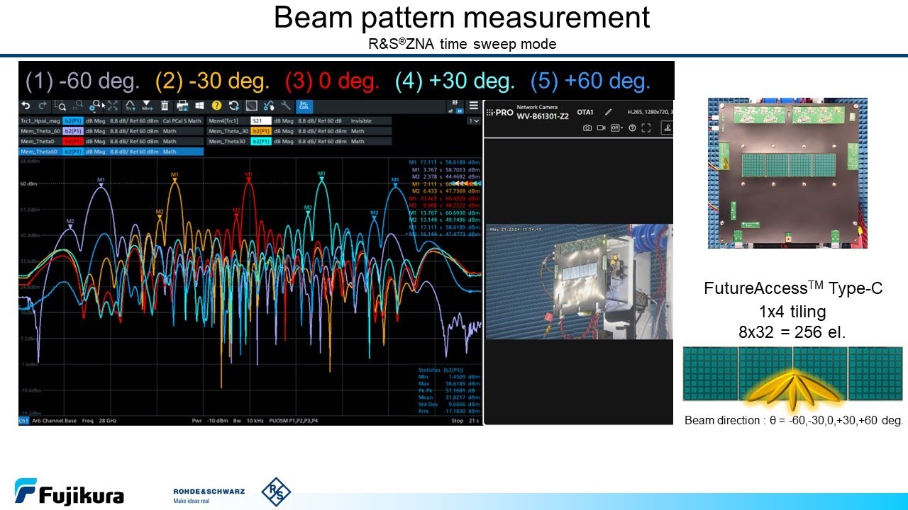Click the Invisible label of Mem4[Trc1]
Screen dimensions: 908x510
pos(361,121)
